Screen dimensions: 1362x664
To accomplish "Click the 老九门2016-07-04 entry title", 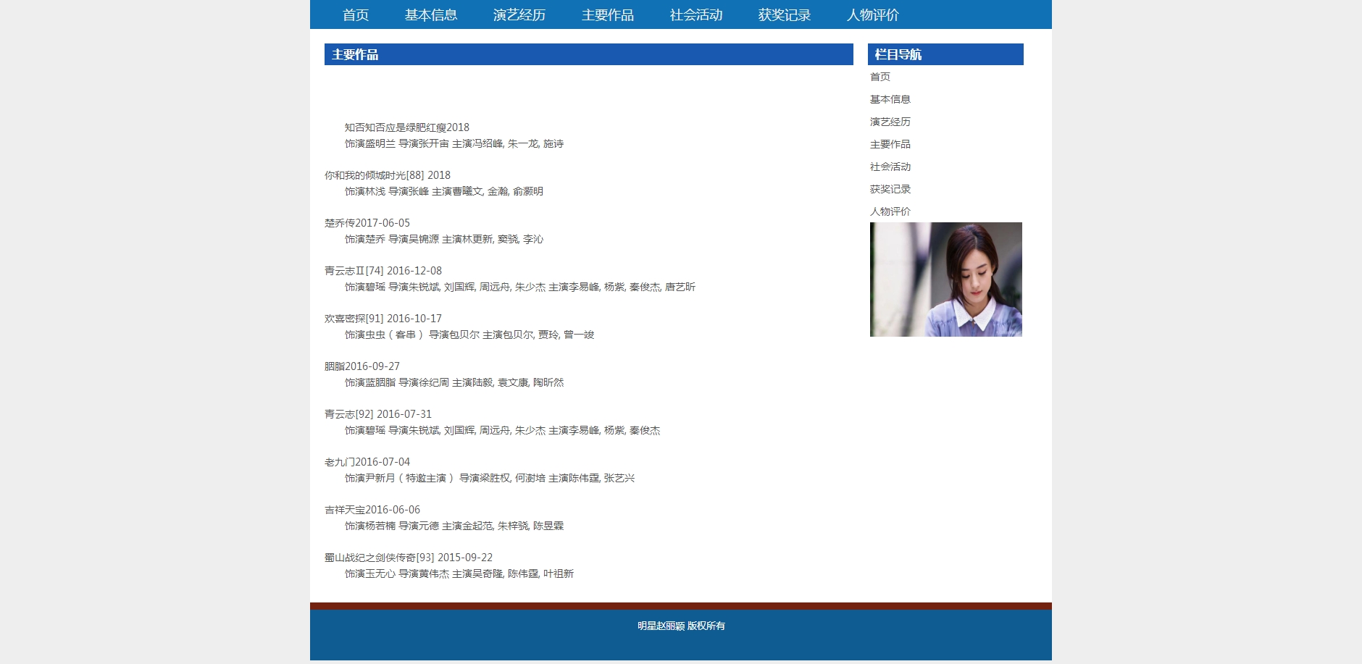I will [367, 462].
